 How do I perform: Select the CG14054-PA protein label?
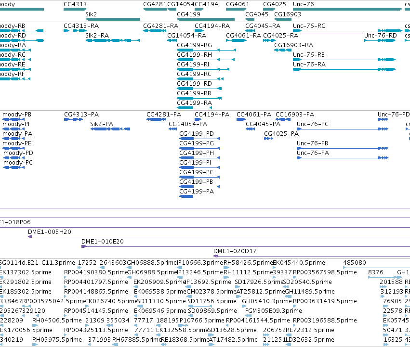point(188,124)
